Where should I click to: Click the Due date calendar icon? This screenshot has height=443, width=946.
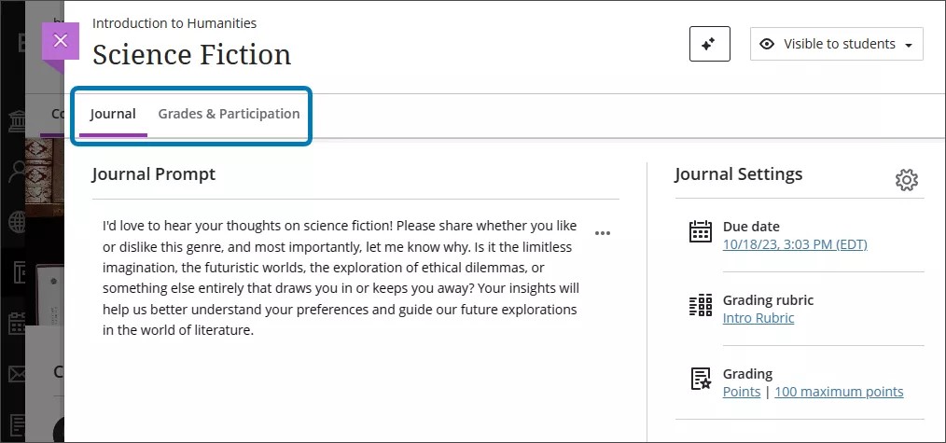(x=700, y=232)
